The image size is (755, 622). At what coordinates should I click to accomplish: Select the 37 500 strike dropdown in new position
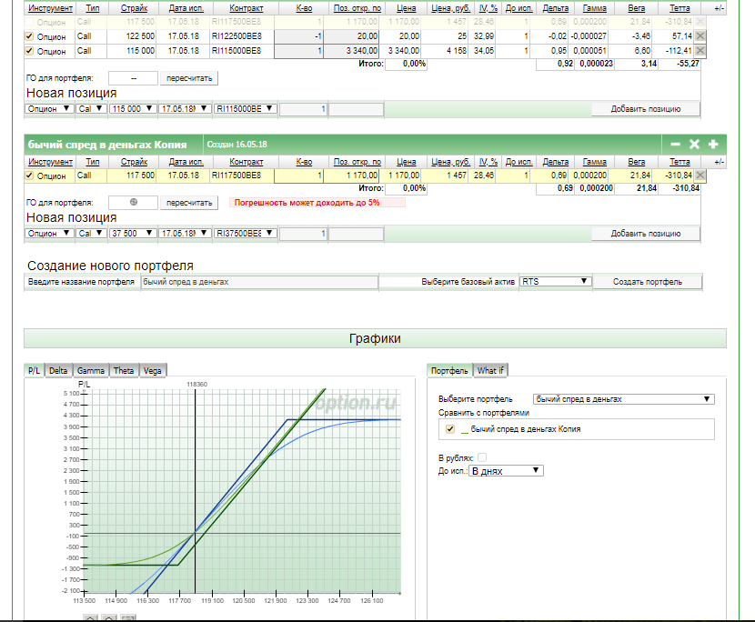[x=132, y=234]
